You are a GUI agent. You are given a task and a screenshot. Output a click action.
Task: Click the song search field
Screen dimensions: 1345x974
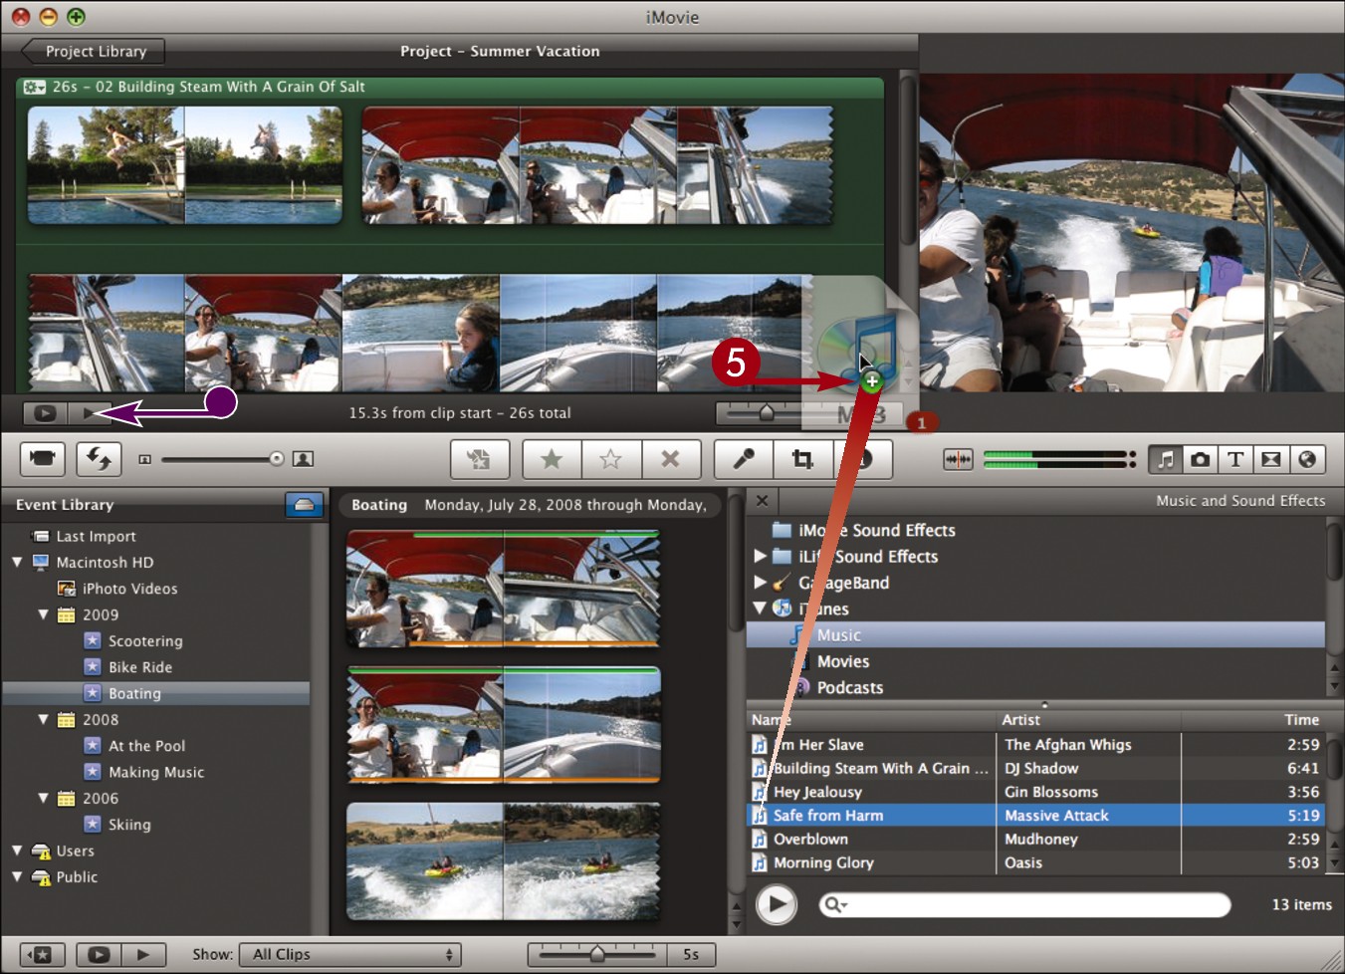pos(1024,904)
